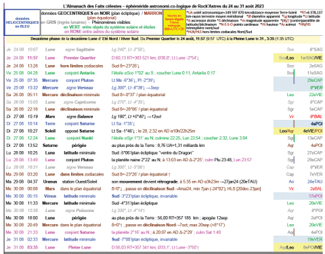Click the yellow 'Leo/Aqr 4eVIE/POI' cell
This screenshot has height=254, width=325.
coord(298,131)
